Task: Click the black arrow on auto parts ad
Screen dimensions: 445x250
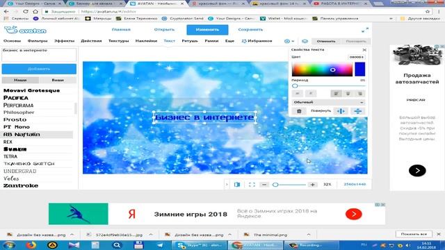Action: coord(417,171)
